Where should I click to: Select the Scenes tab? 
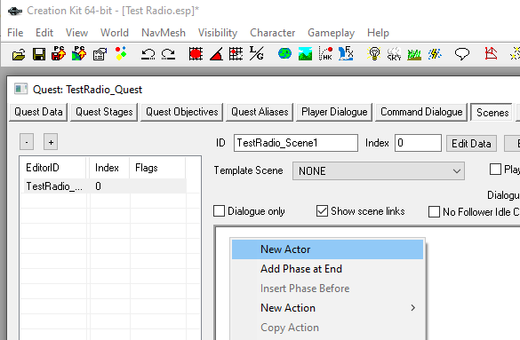click(492, 113)
